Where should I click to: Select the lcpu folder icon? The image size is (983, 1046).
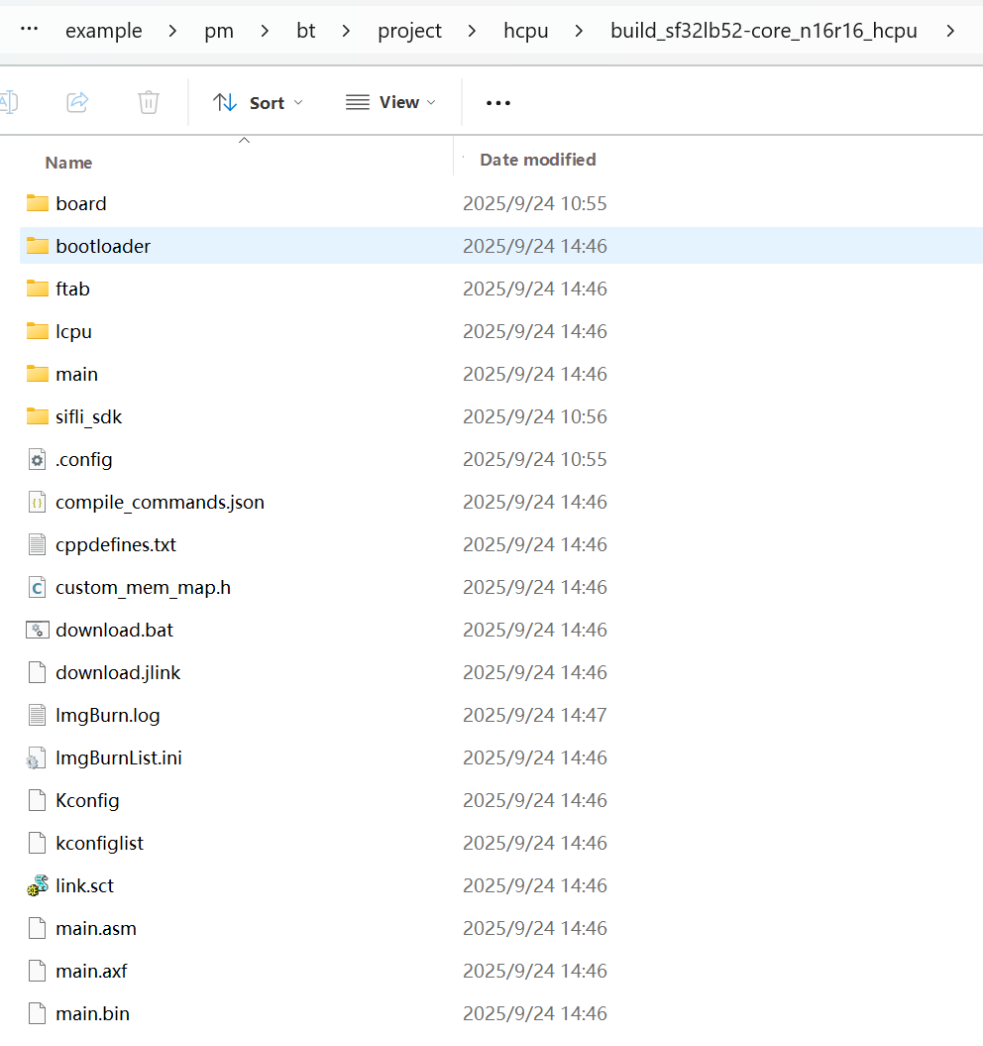[38, 331]
